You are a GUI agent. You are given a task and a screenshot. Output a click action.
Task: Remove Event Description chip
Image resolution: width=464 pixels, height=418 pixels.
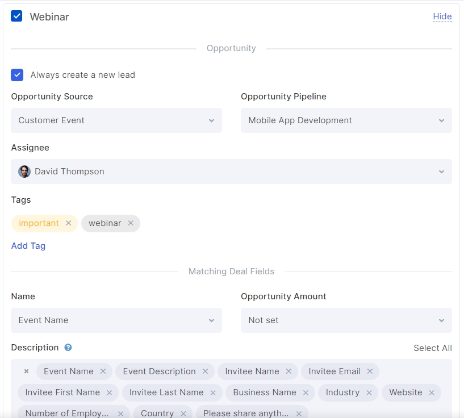[x=205, y=371]
